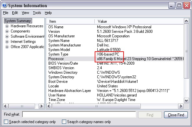
Task: Expand the Hardware Resources node
Action: point(7,26)
